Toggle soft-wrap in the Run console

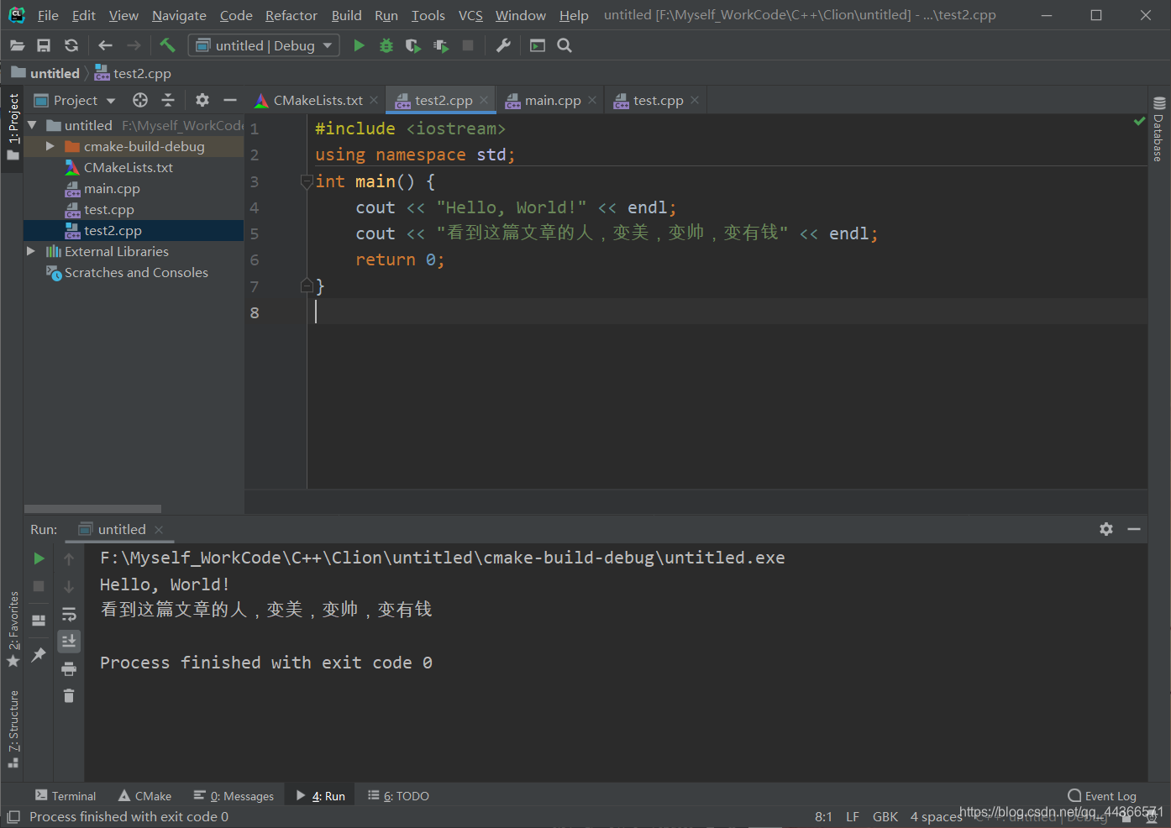click(x=69, y=614)
